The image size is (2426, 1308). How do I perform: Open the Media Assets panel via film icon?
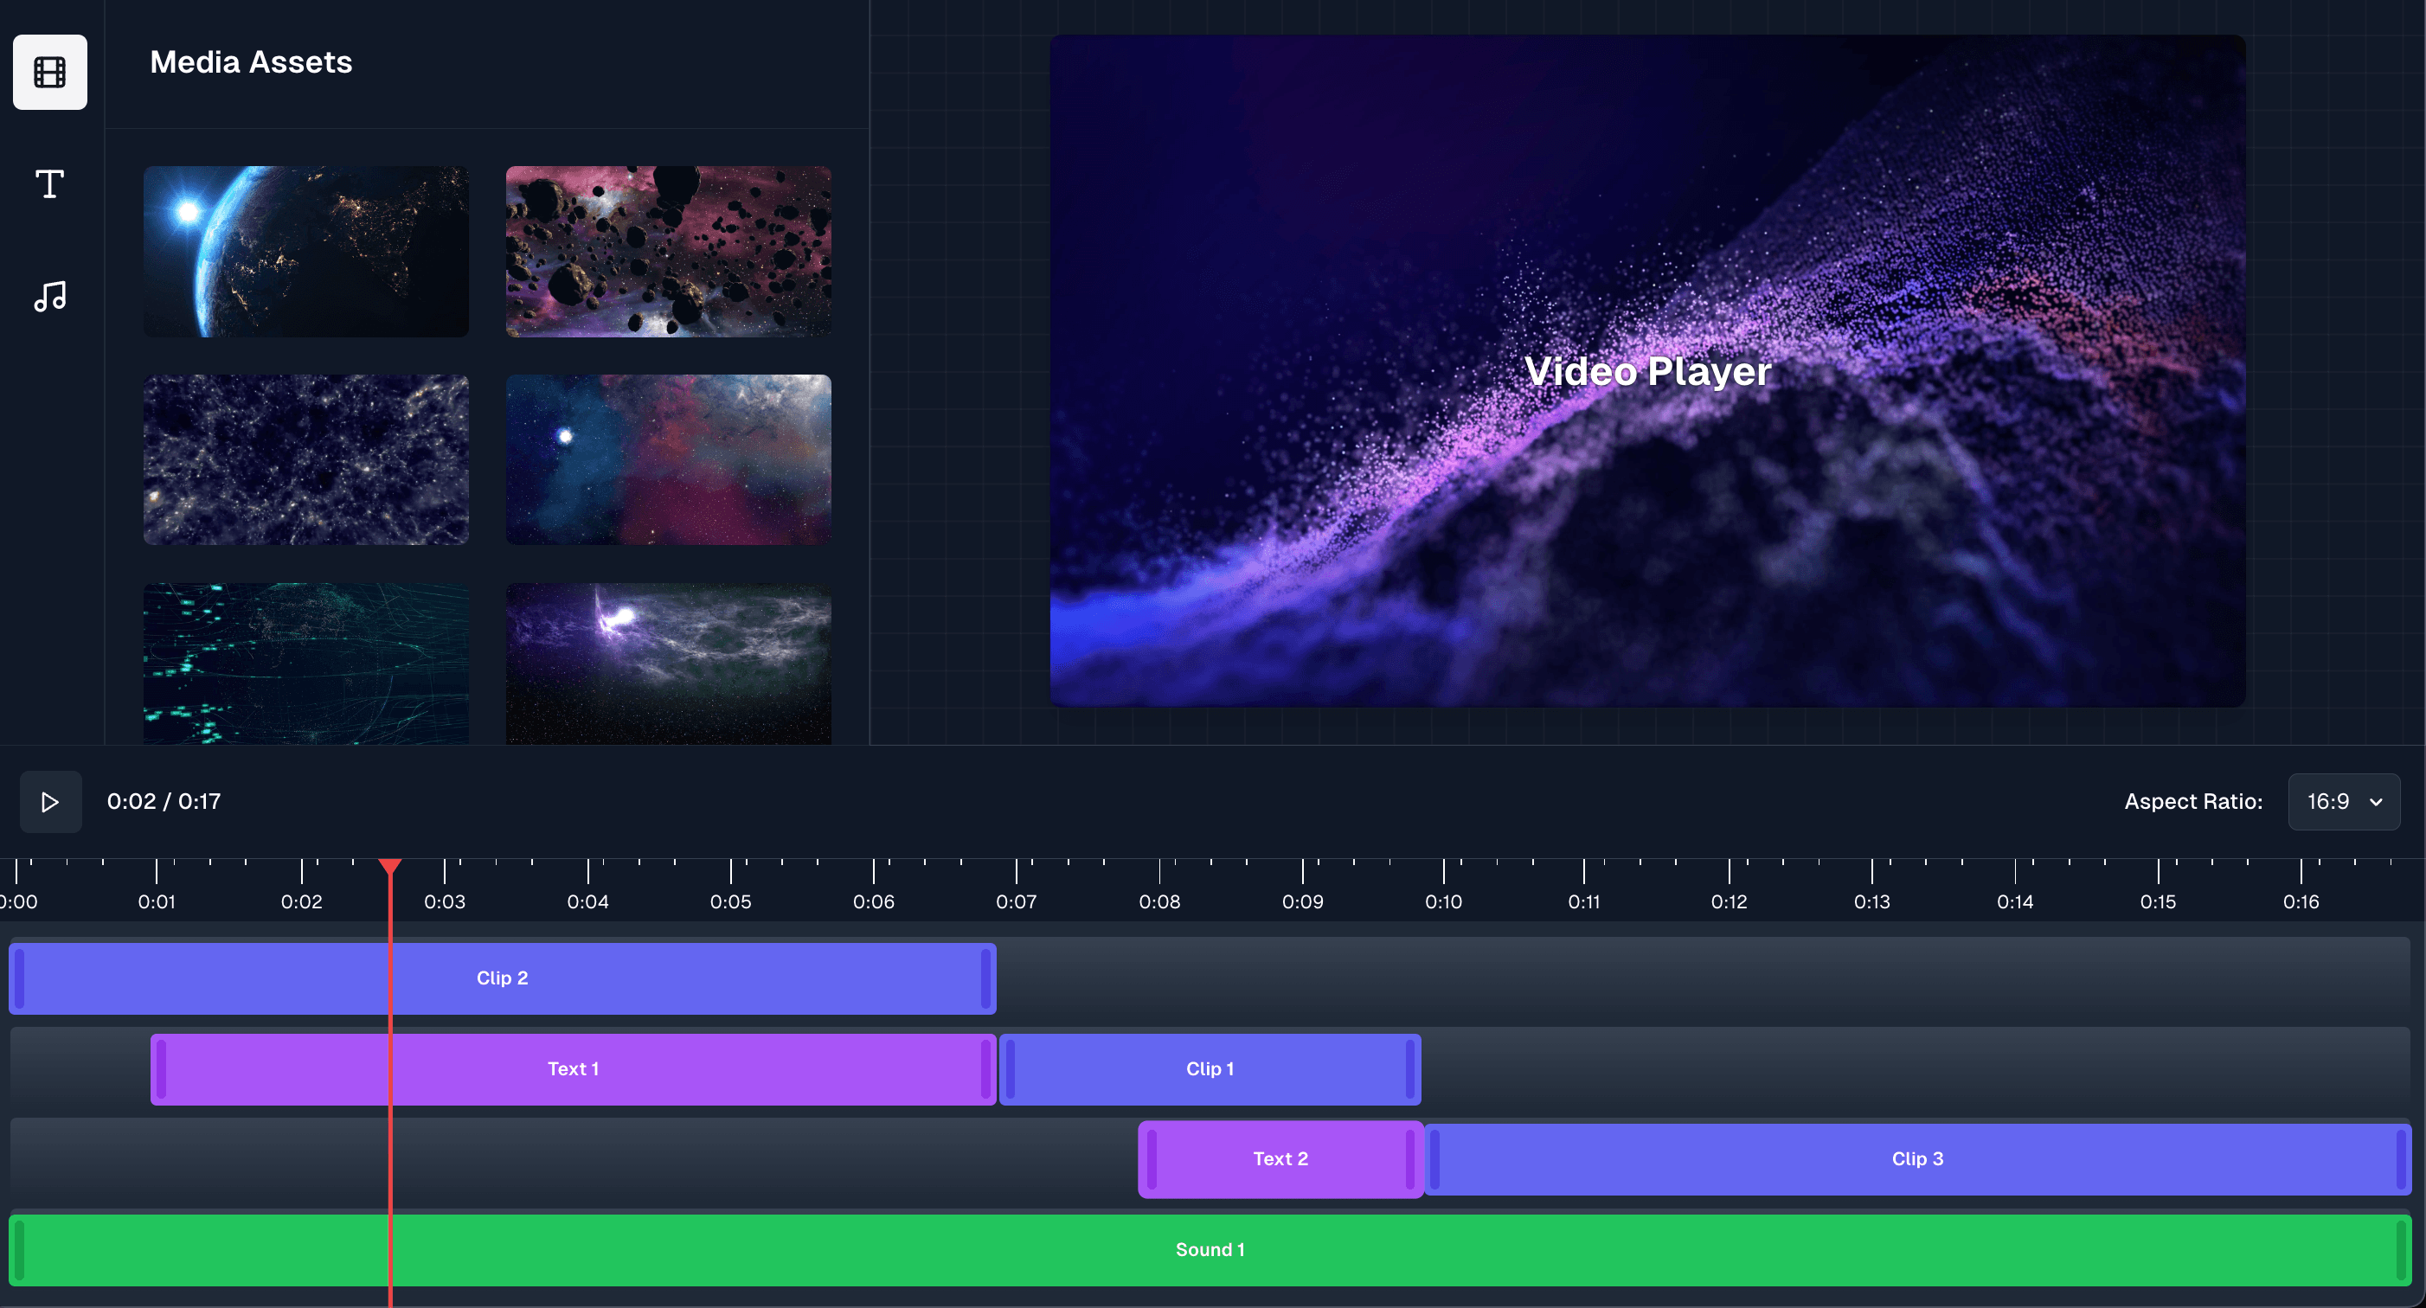(49, 72)
